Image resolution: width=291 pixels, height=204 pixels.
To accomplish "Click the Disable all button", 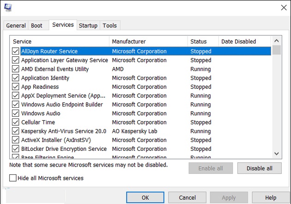I will [x=260, y=168].
